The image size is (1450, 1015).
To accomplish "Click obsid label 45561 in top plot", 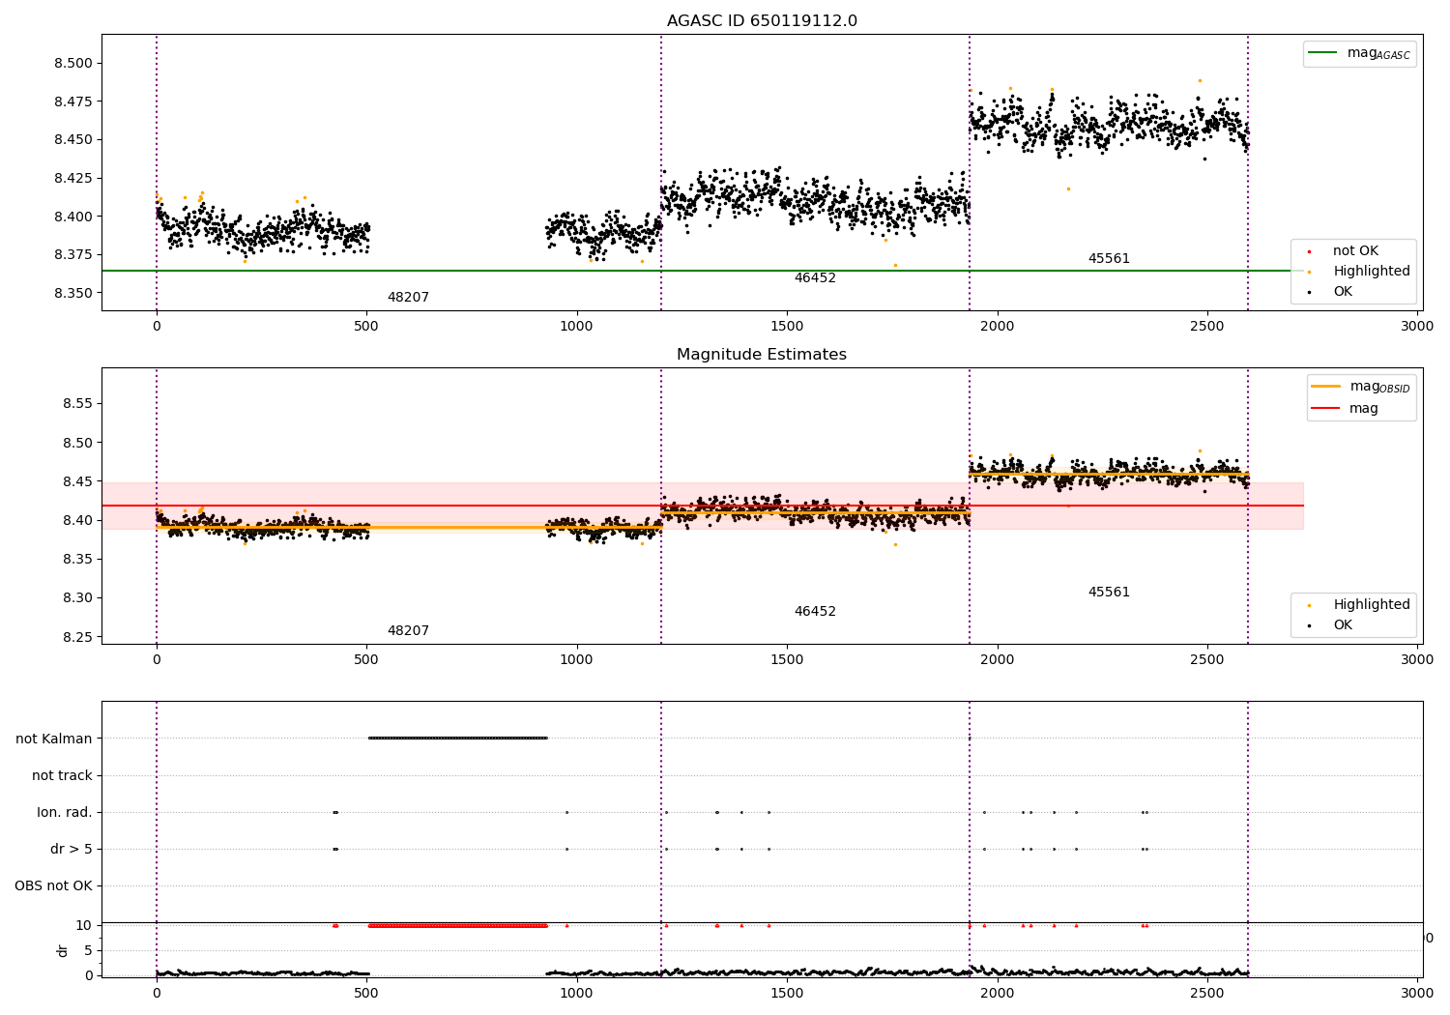I will (1109, 259).
